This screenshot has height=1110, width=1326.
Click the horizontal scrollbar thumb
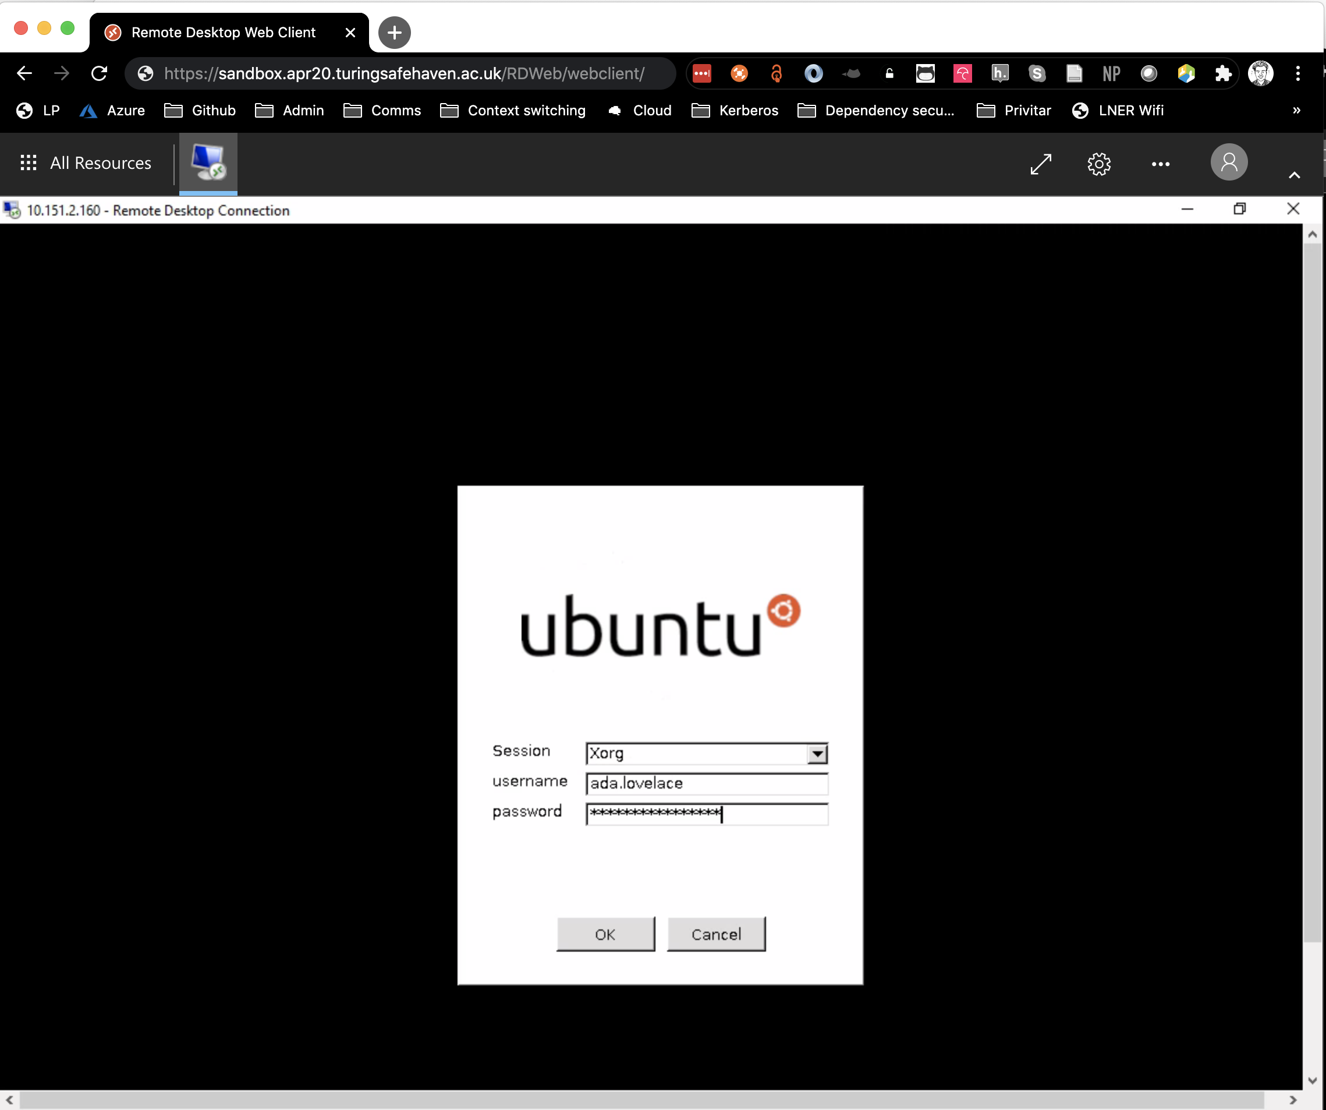click(641, 1100)
